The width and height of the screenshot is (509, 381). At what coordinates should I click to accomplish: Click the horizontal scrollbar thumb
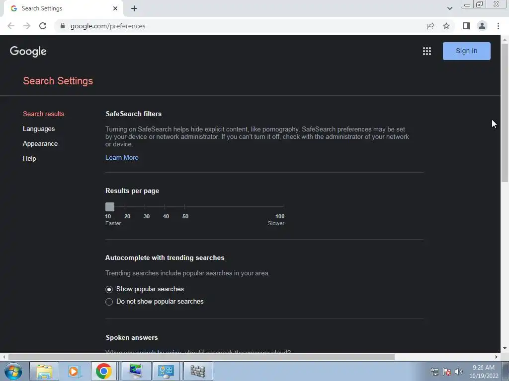pyautogui.click(x=202, y=357)
